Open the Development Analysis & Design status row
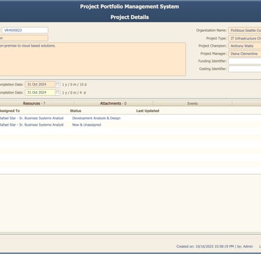261x254 pixels. tap(96, 118)
